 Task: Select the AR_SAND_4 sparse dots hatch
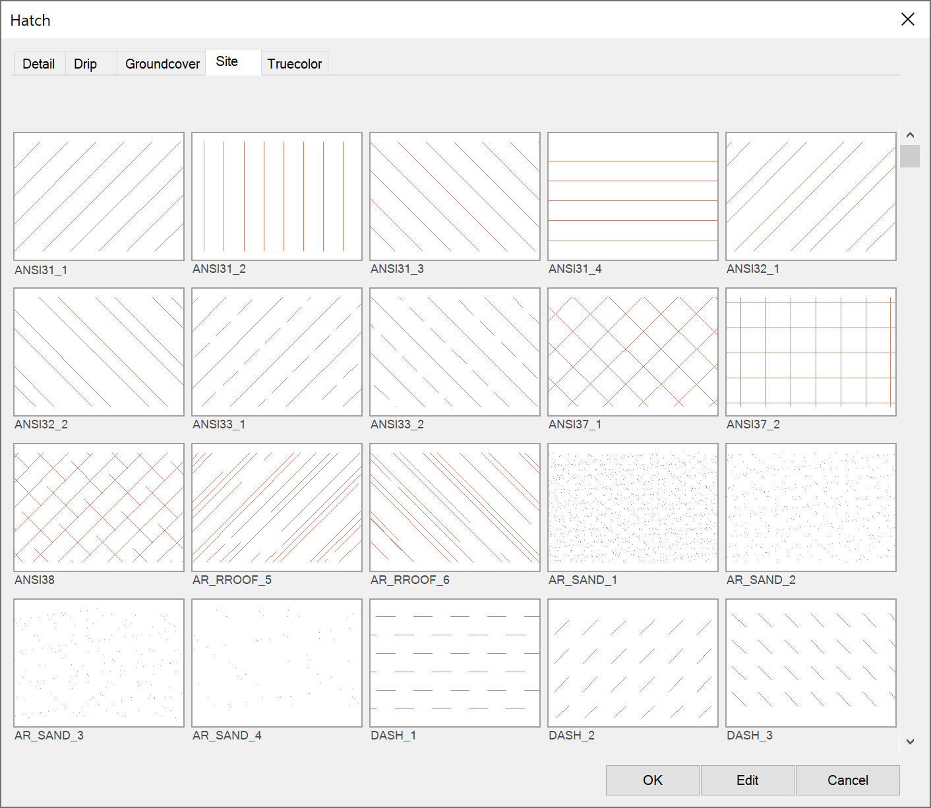pyautogui.click(x=277, y=663)
